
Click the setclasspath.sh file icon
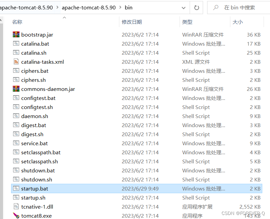pos(16,161)
